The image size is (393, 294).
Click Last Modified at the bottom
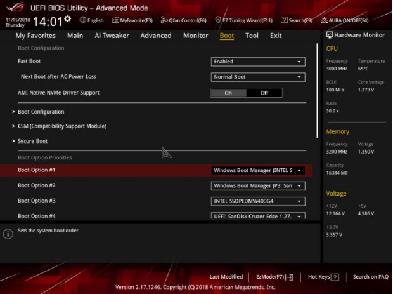(226, 277)
